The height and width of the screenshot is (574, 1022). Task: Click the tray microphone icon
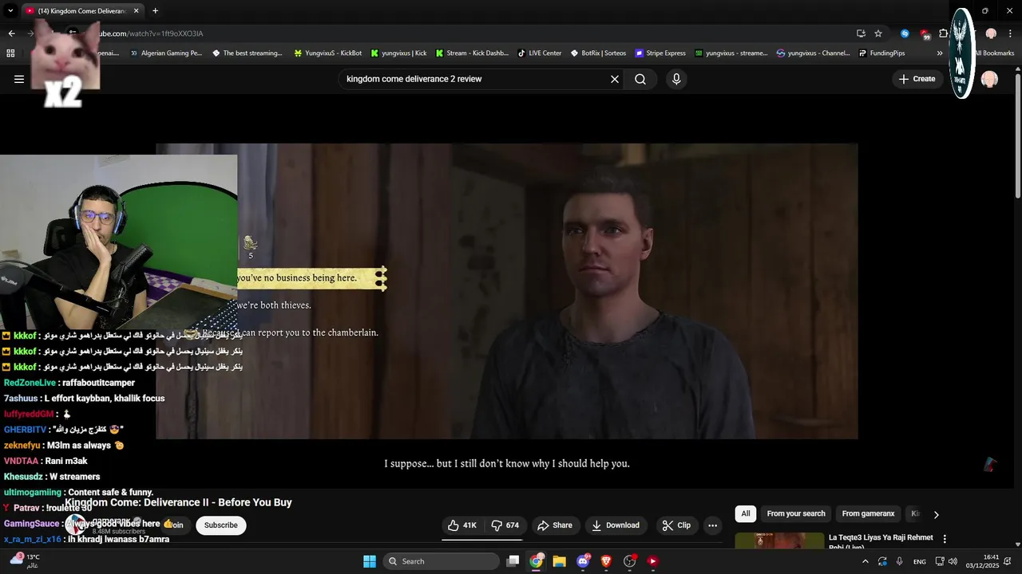point(900,561)
